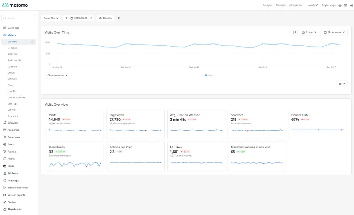The width and height of the screenshot is (354, 215).
Task: Click the Bounce Rate sparkline card
Action: pos(317,124)
